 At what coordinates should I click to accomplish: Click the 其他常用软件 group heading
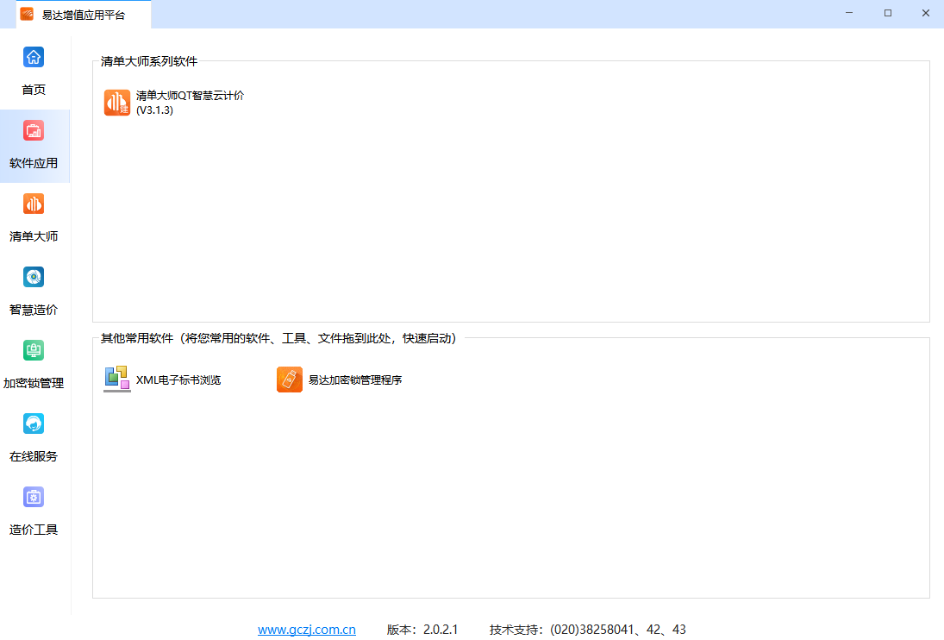click(278, 338)
